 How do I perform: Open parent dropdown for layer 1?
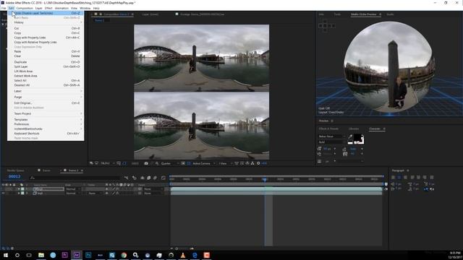tap(153, 189)
